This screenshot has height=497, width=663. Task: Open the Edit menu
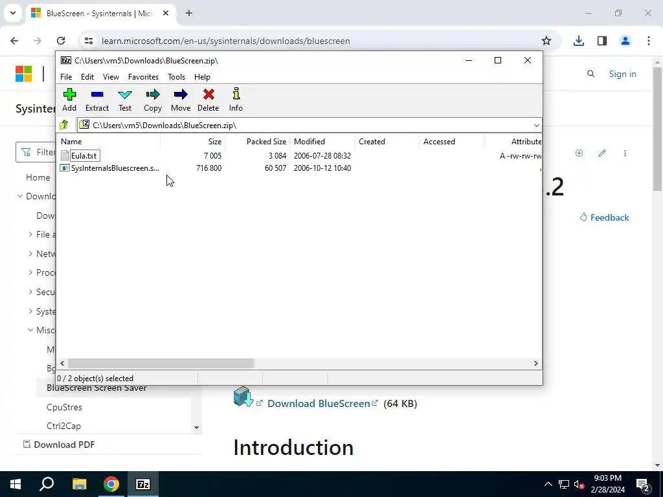coord(87,77)
